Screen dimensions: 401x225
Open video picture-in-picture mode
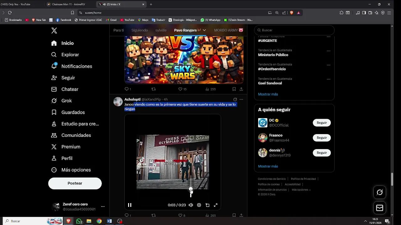207,205
